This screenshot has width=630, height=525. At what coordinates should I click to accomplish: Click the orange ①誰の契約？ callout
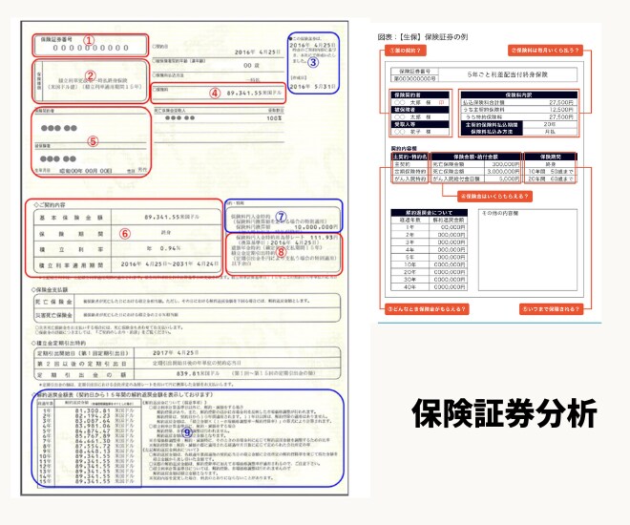pyautogui.click(x=405, y=51)
